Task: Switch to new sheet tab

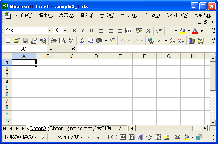Action: pos(81,128)
